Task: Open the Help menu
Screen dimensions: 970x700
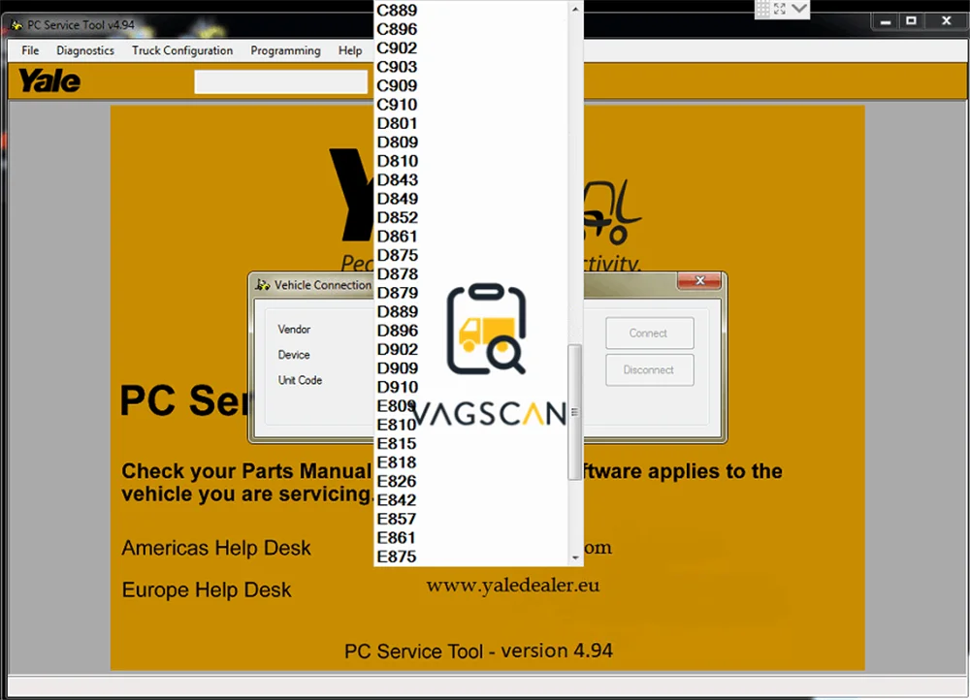Action: pyautogui.click(x=350, y=50)
